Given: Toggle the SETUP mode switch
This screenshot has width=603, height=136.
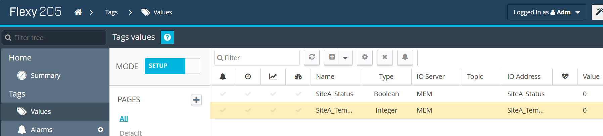Looking at the screenshot, I should coord(172,66).
